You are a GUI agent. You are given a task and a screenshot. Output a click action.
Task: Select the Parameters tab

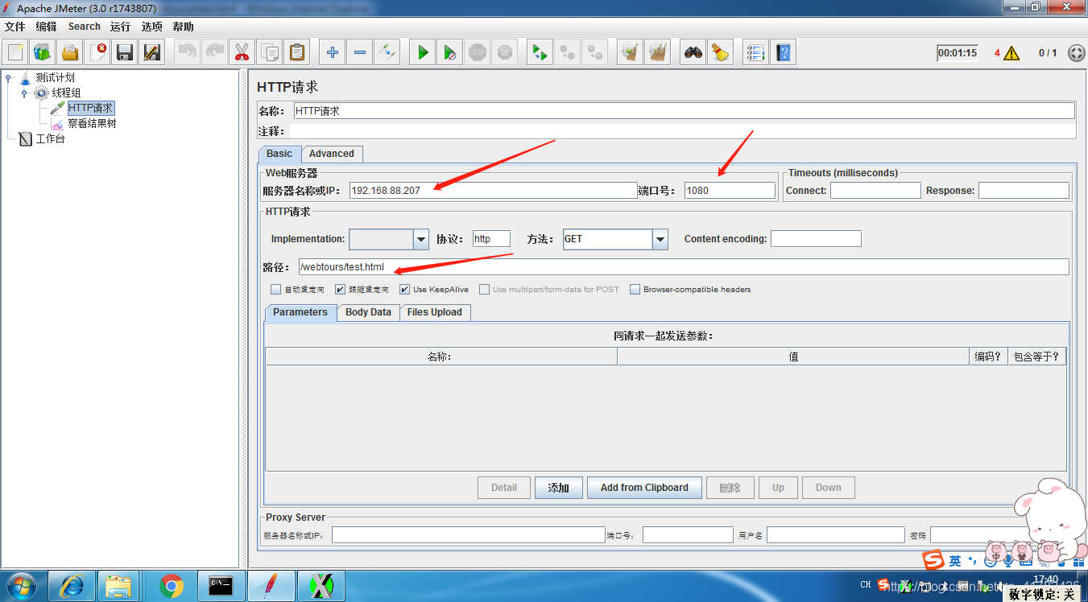(300, 312)
